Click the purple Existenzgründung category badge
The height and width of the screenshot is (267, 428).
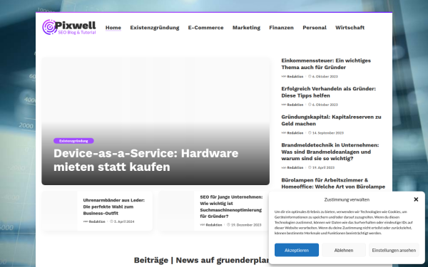73,141
